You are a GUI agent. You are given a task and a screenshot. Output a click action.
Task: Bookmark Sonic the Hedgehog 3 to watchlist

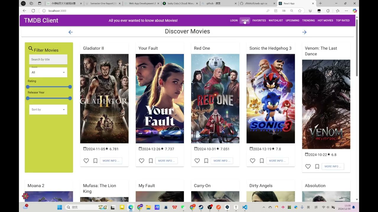coord(262,161)
